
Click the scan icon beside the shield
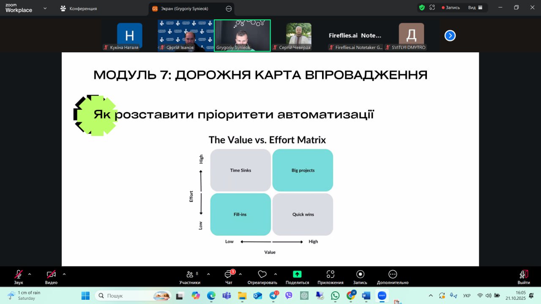432,8
